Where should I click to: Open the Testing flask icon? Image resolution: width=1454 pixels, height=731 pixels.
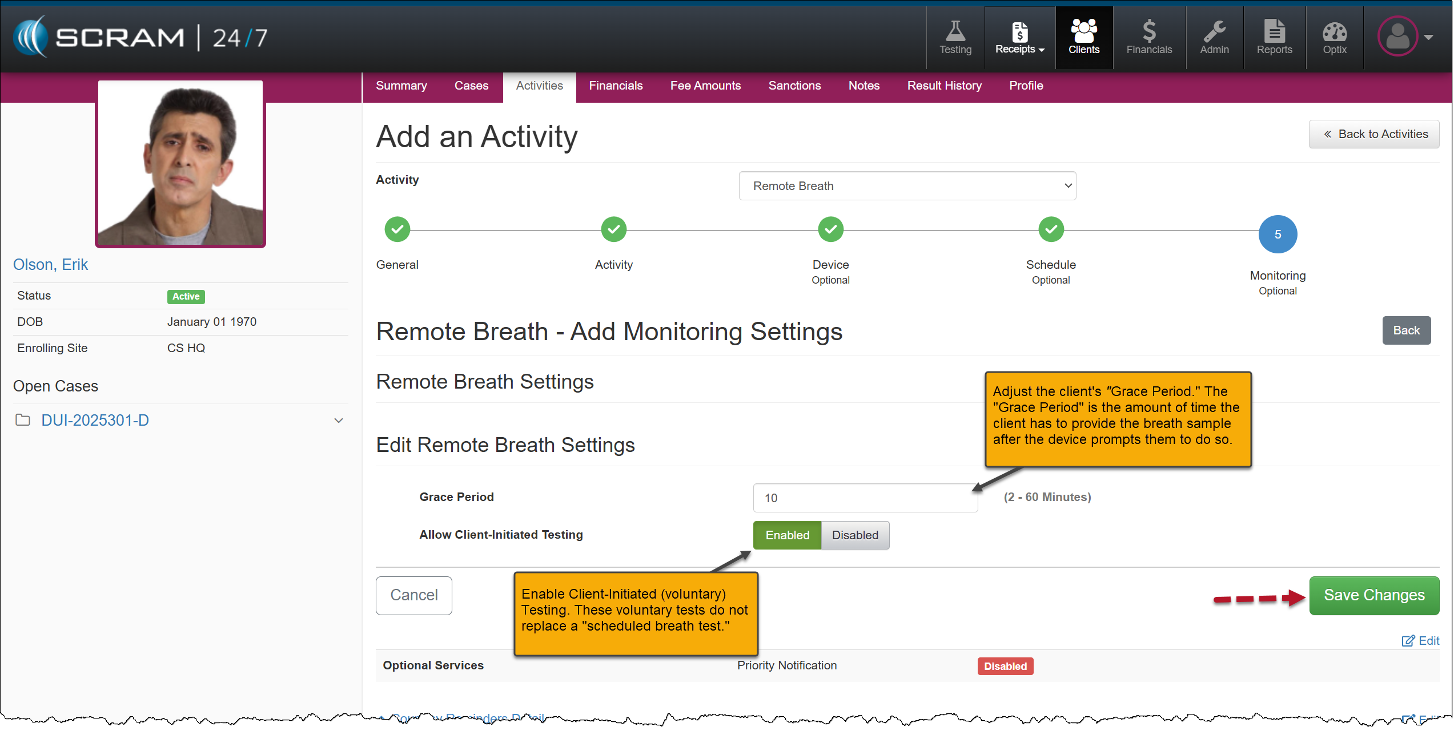955,31
